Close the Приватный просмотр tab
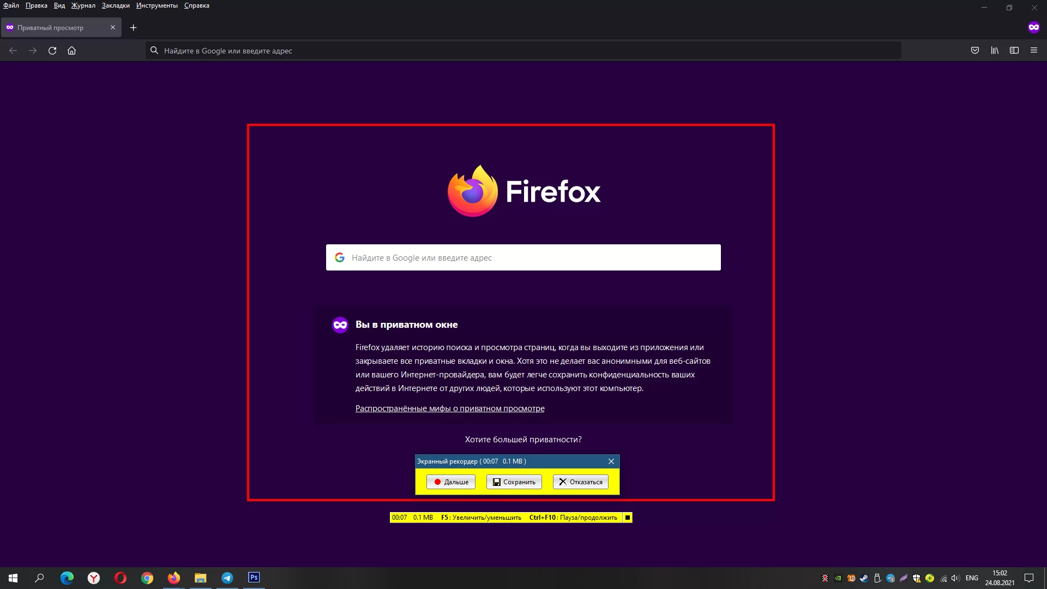The image size is (1047, 589). pos(113,27)
